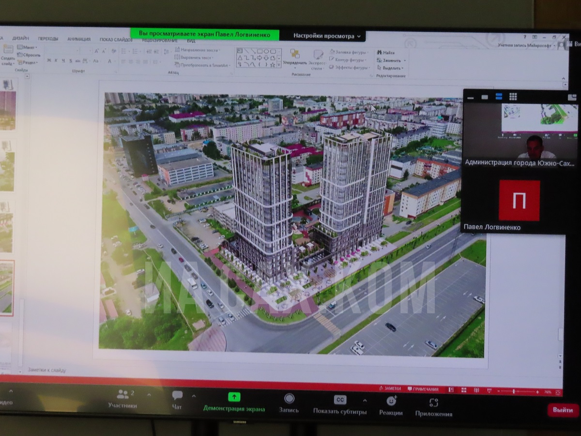Screen dimensions: 581x436
Task: Open the Animations ribbon tab
Action: (79, 39)
